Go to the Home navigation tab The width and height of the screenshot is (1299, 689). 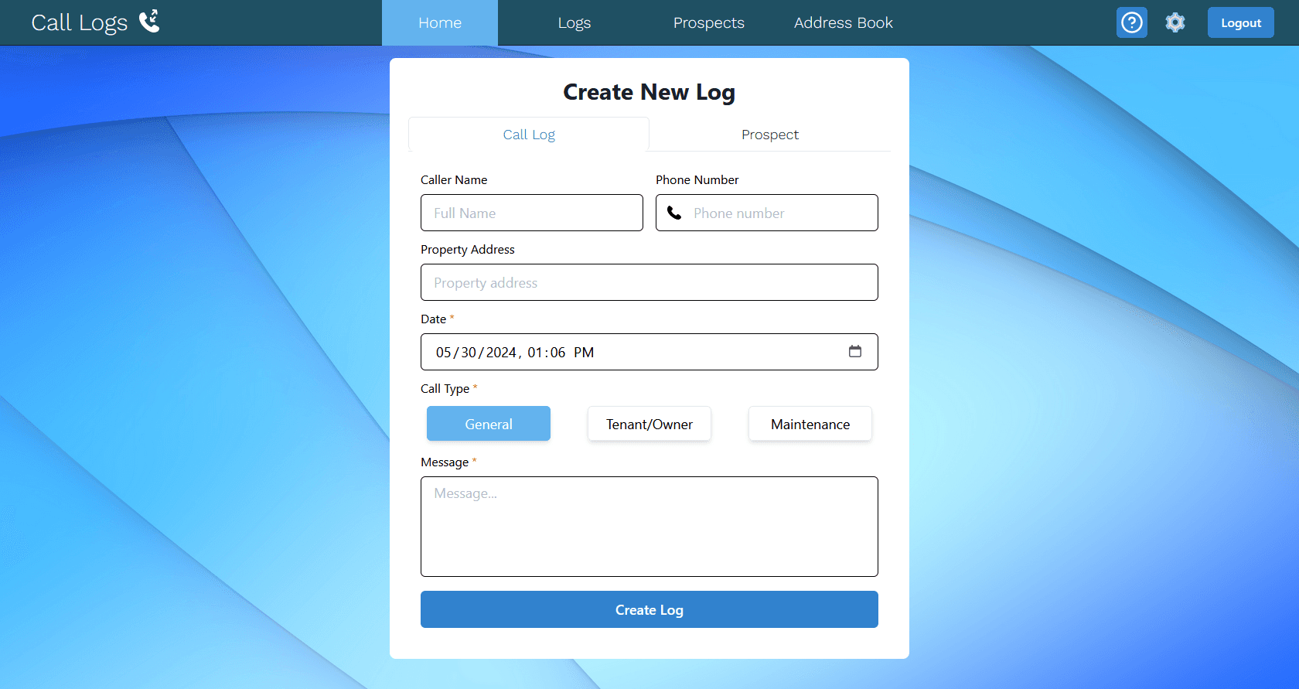point(440,22)
